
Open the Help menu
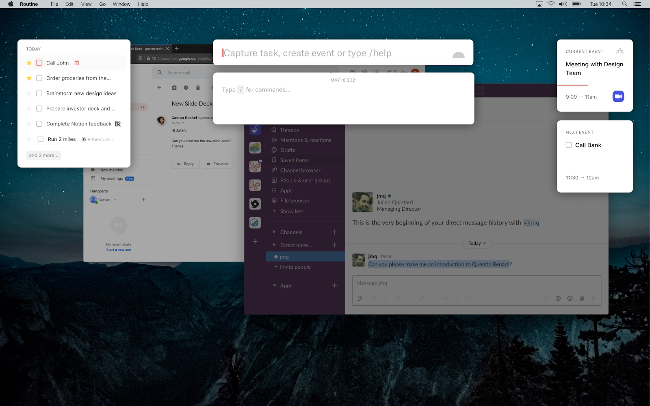point(143,4)
